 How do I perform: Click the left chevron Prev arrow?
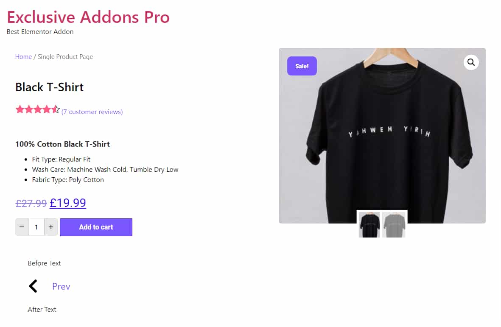pyautogui.click(x=33, y=286)
